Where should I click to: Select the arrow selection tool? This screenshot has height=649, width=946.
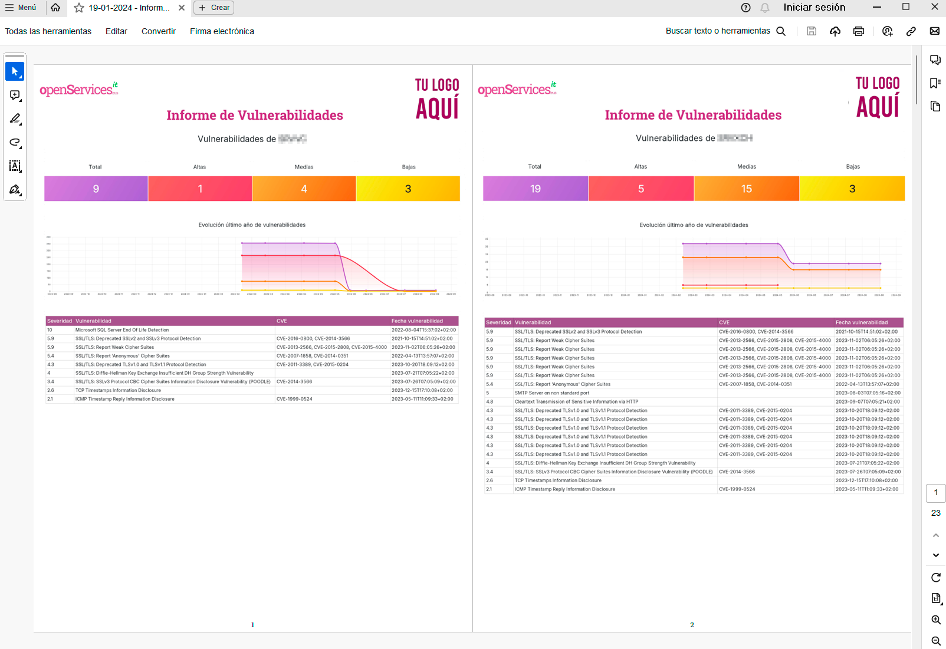(15, 71)
